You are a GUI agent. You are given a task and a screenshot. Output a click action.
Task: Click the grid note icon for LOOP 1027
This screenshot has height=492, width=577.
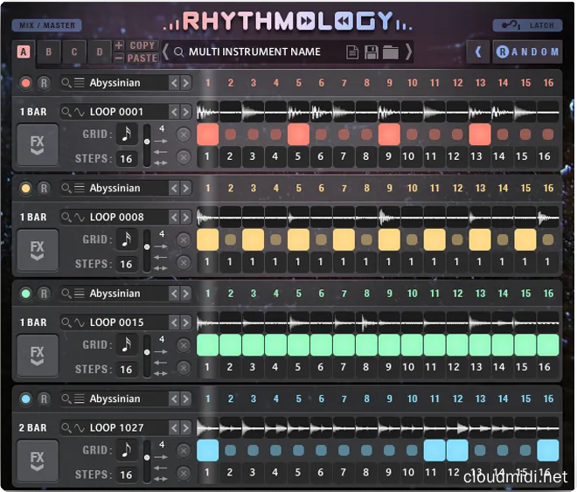click(127, 450)
